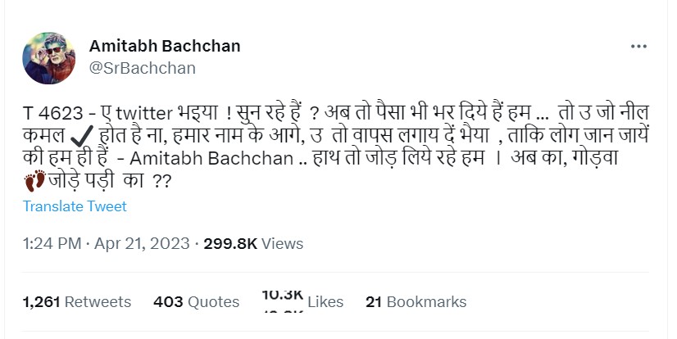Click the 21 Bookmarks count
The height and width of the screenshot is (339, 677).
[x=416, y=302]
